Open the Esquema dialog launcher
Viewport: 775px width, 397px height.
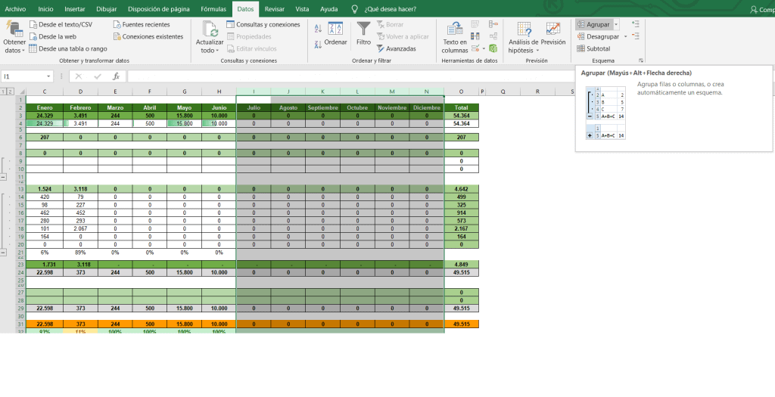pyautogui.click(x=640, y=60)
